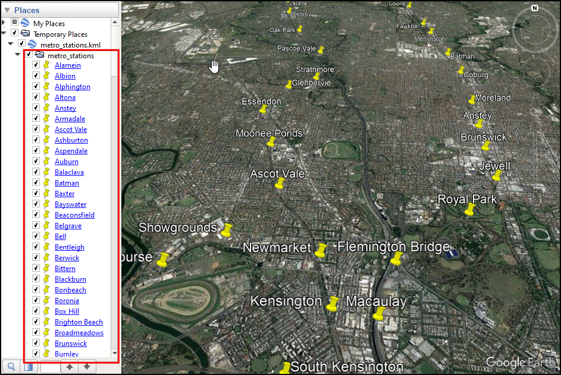Click the compass North indicator
Viewport: 561px width, 375px height.
coord(534,8)
